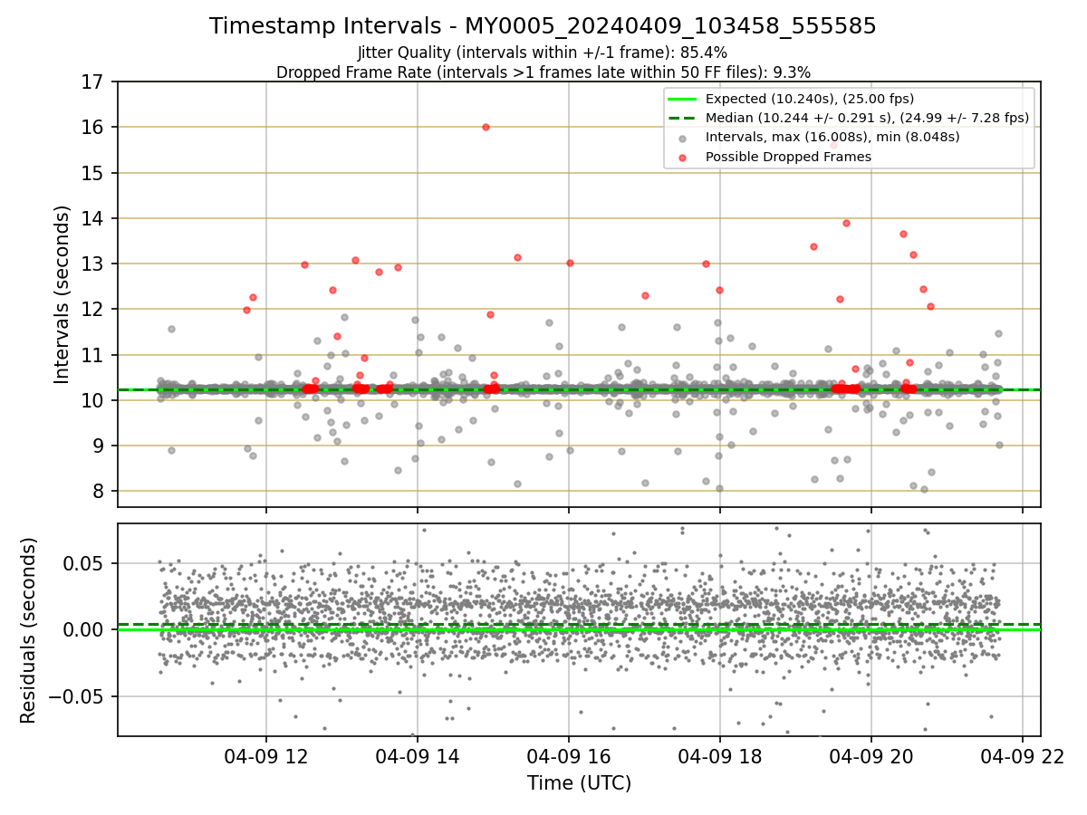Select legend entry starting with "Median (10.244"

(867, 118)
